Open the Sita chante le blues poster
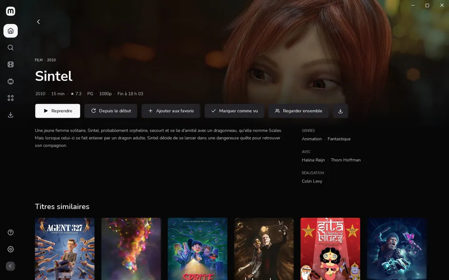 coord(331,249)
